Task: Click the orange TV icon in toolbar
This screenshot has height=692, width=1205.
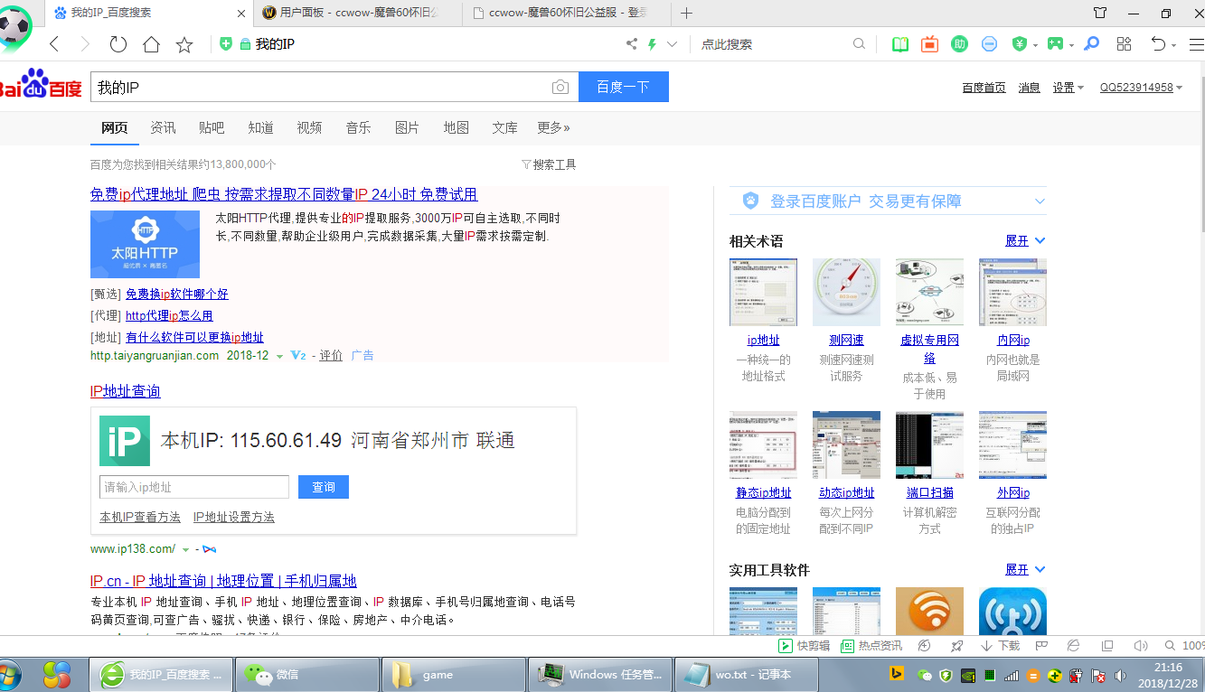Action: click(929, 44)
